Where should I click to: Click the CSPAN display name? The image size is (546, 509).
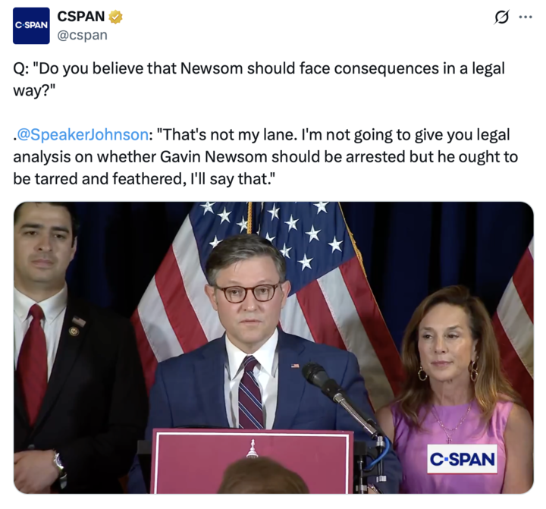point(81,17)
